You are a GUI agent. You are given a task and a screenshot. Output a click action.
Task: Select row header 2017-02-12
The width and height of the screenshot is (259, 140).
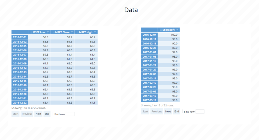[x=149, y=78]
